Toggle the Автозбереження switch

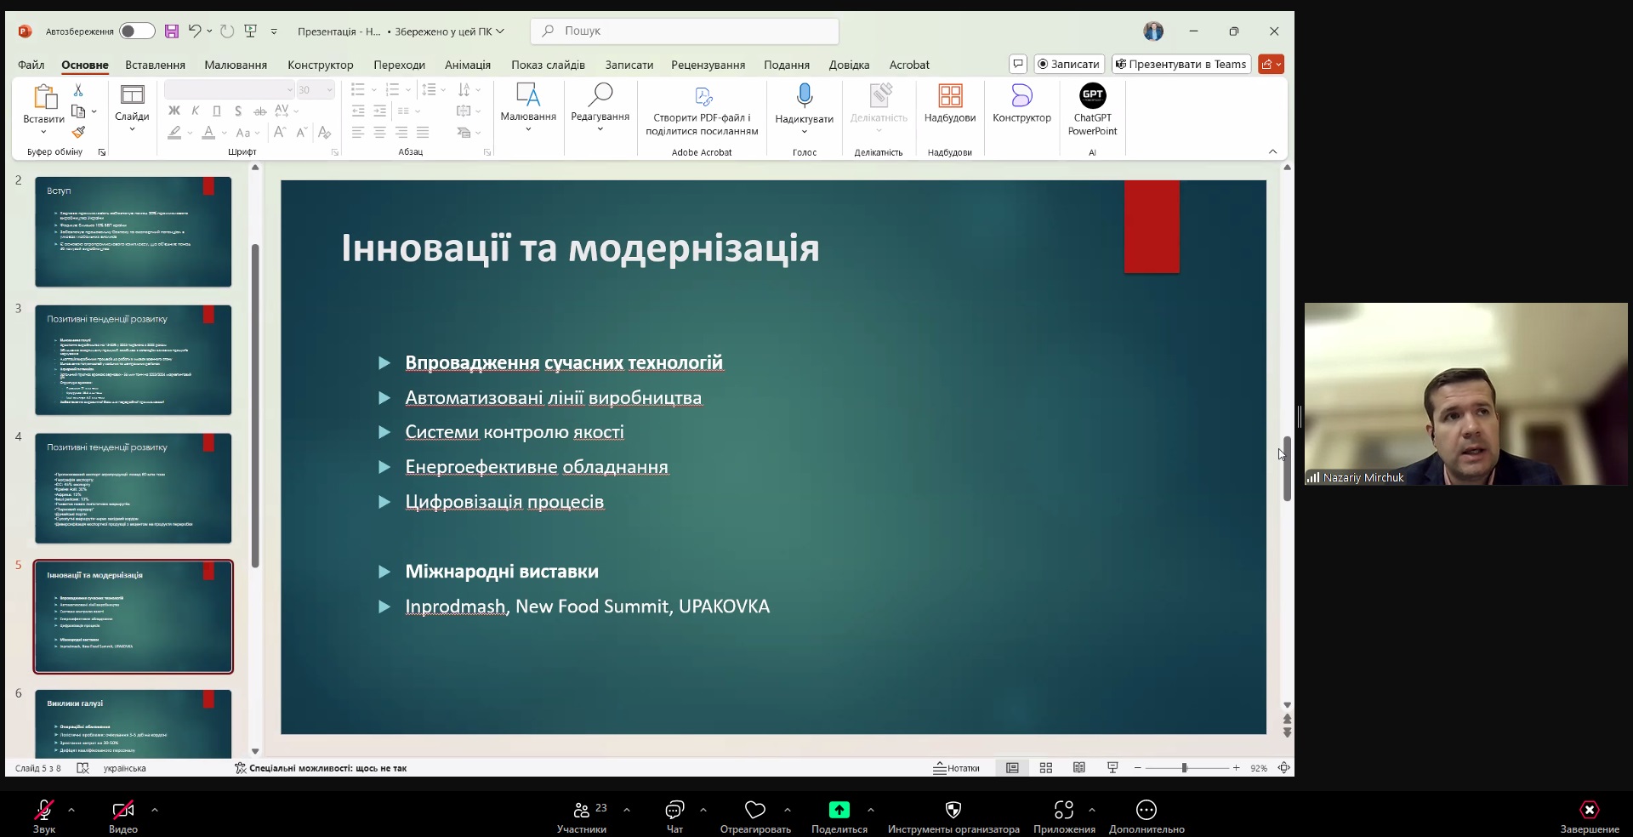(137, 31)
